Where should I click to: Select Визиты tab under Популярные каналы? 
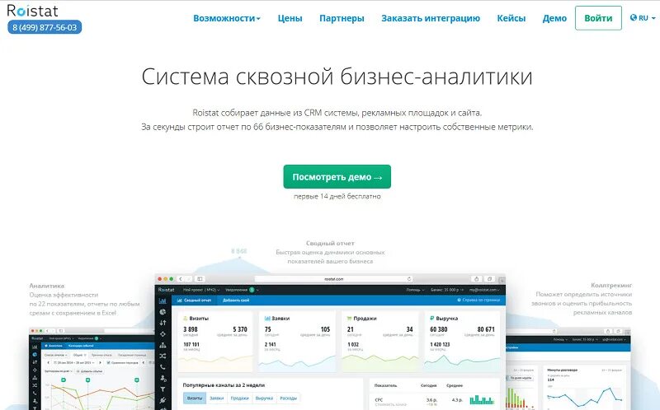coord(195,398)
